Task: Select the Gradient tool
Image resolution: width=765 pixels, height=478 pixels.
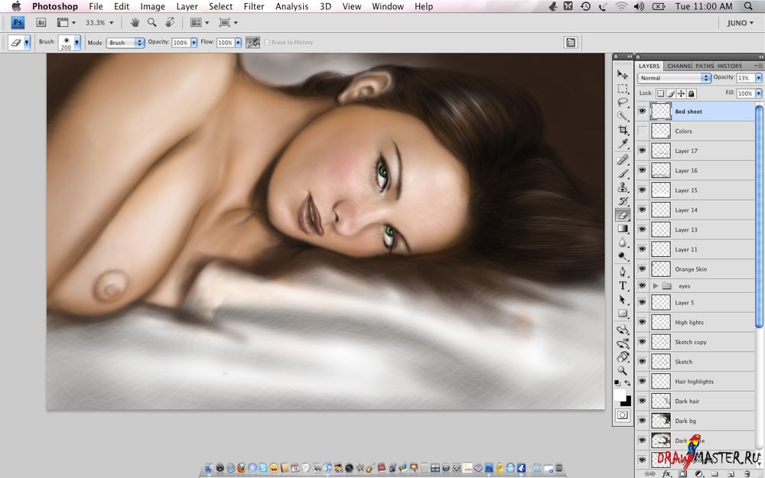Action: click(x=623, y=228)
